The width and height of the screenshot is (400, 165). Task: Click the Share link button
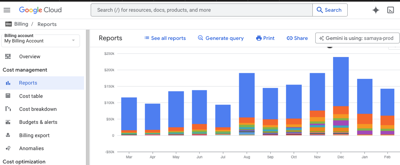pyautogui.click(x=297, y=38)
